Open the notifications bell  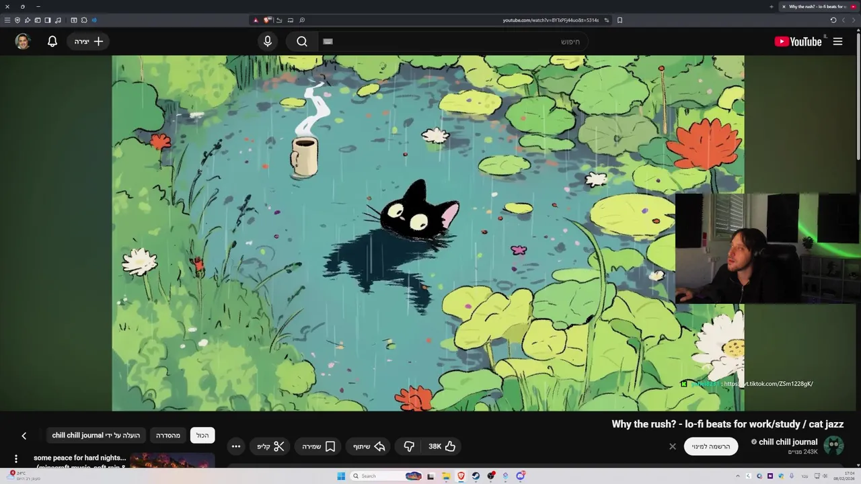tap(52, 42)
